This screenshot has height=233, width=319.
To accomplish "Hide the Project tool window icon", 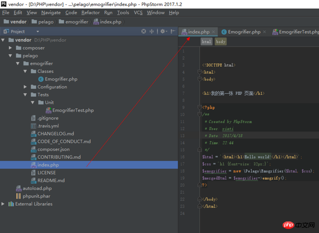I will pyautogui.click(x=173, y=31).
